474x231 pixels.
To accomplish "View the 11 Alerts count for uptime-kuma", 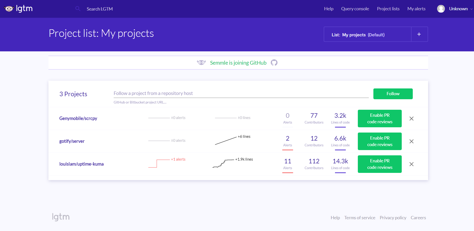I will (x=288, y=164).
